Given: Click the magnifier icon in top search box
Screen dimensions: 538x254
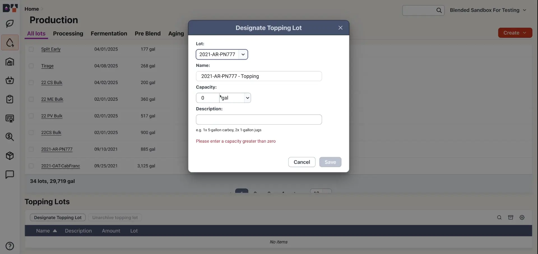Looking at the screenshot, I should pyautogui.click(x=439, y=10).
